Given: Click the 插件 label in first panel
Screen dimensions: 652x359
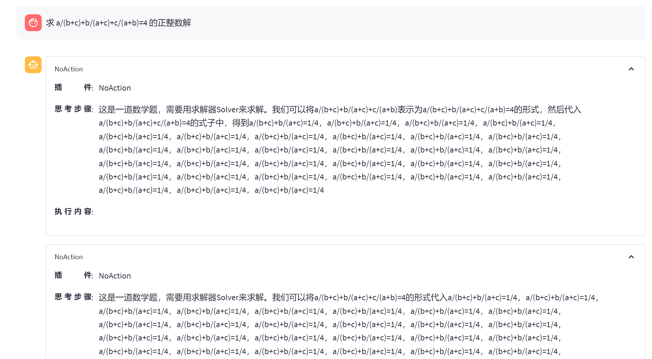Looking at the screenshot, I should coord(74,87).
